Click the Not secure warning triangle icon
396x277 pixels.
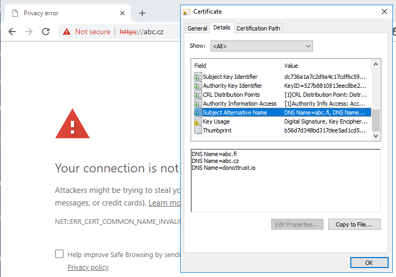67,32
